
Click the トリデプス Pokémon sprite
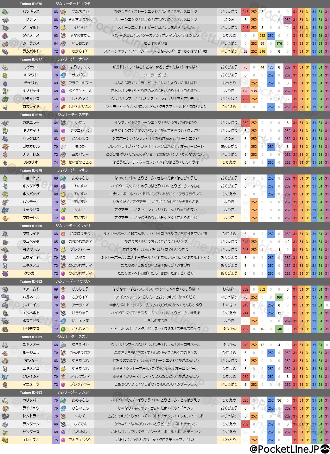pyautogui.click(x=5, y=329)
